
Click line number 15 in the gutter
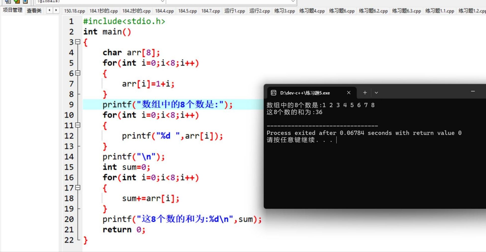[69, 167]
